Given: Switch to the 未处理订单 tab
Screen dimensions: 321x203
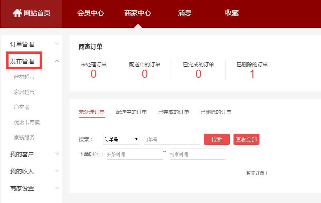Looking at the screenshot, I should pyautogui.click(x=92, y=112).
